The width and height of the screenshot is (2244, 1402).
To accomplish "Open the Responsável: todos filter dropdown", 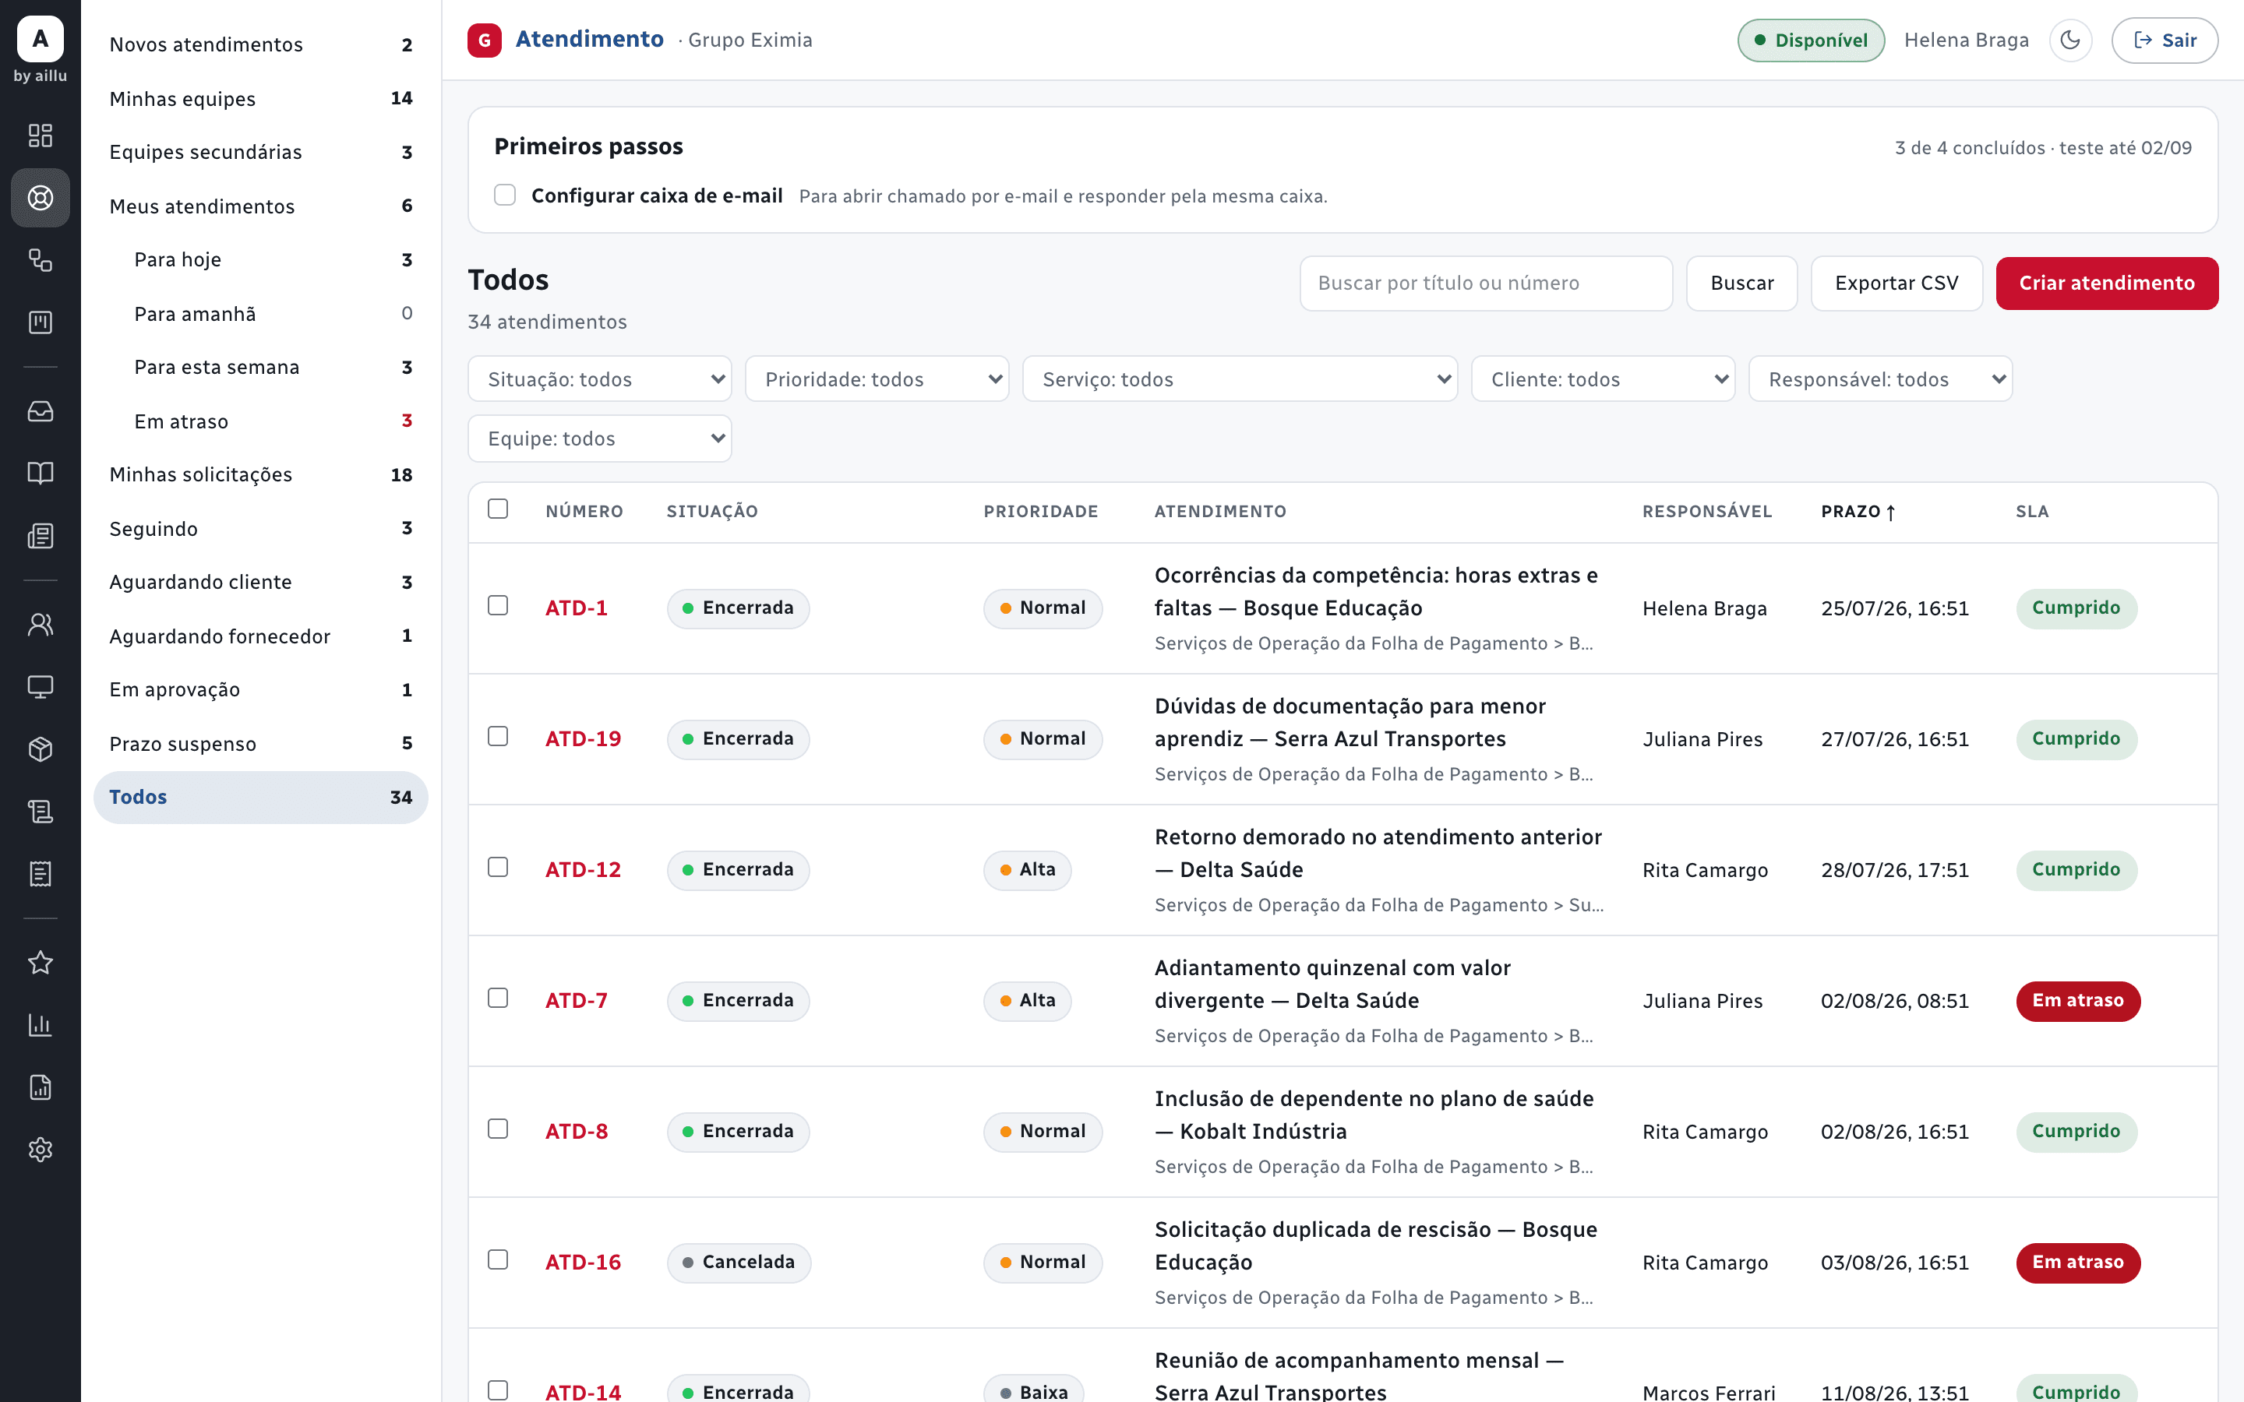I will [1880, 379].
